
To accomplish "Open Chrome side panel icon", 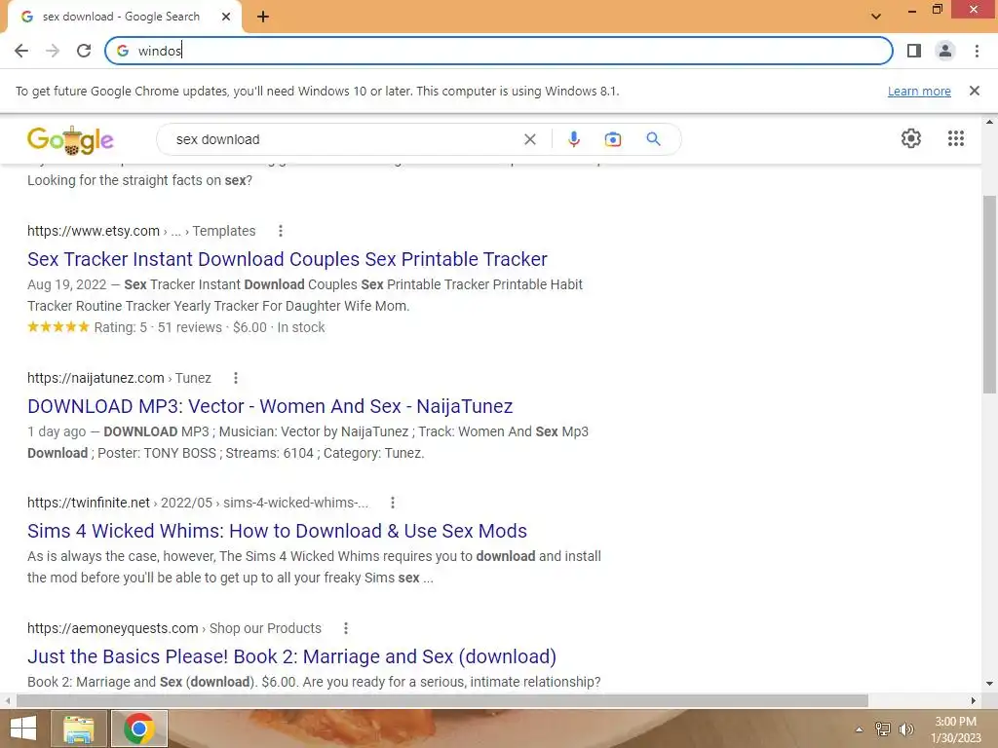I will (x=914, y=51).
